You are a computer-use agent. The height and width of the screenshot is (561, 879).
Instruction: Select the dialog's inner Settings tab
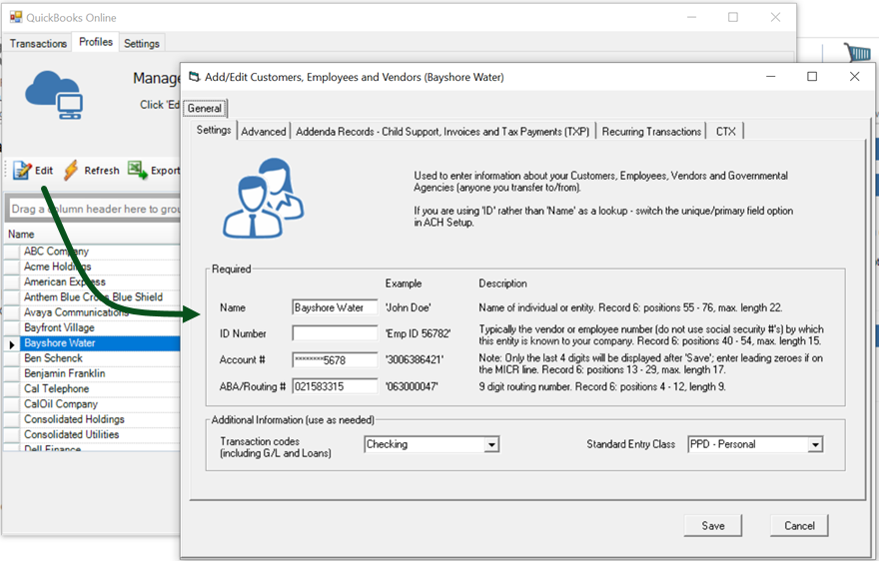click(x=214, y=130)
